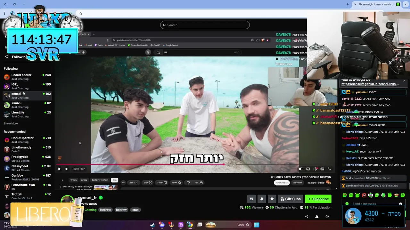The height and width of the screenshot is (230, 410).
Task: Open GunVoy Resident Evil 2 channel
Action: pos(27,177)
